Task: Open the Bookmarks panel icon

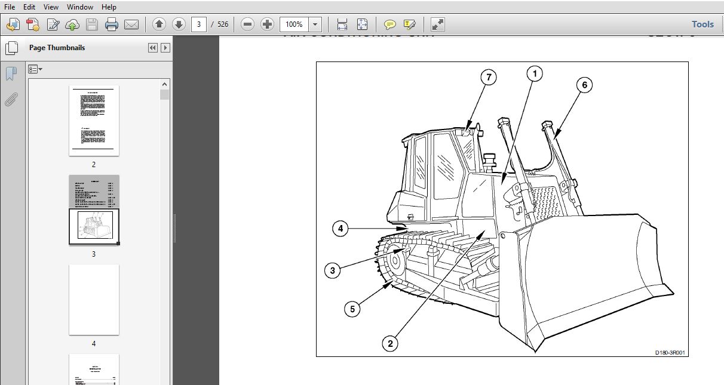Action: (x=11, y=73)
